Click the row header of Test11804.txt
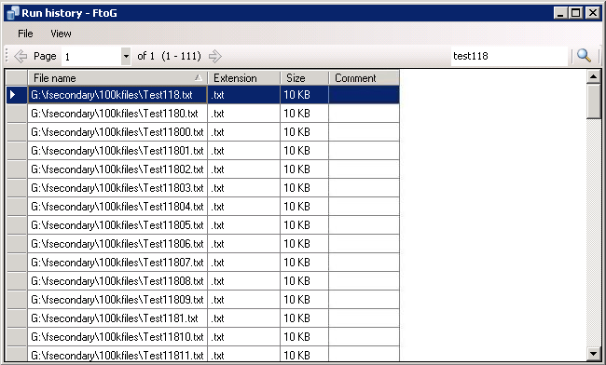 [x=17, y=207]
